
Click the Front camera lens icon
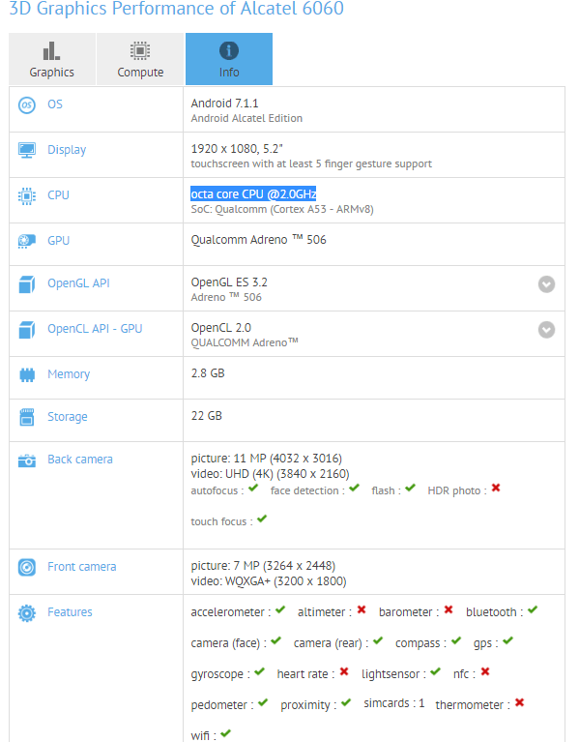coord(27,567)
